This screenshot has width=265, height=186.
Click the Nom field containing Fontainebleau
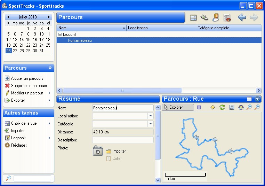[x=123, y=108]
